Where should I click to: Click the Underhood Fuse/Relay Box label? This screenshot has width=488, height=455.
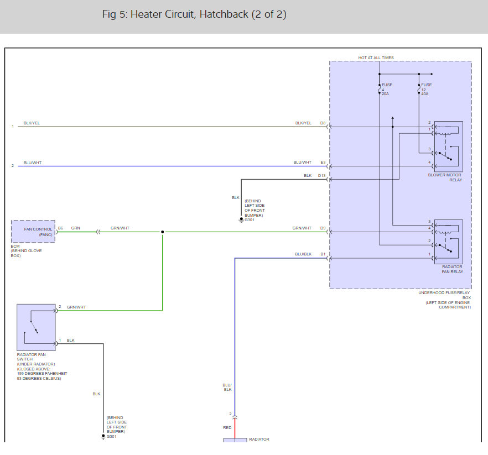444,300
